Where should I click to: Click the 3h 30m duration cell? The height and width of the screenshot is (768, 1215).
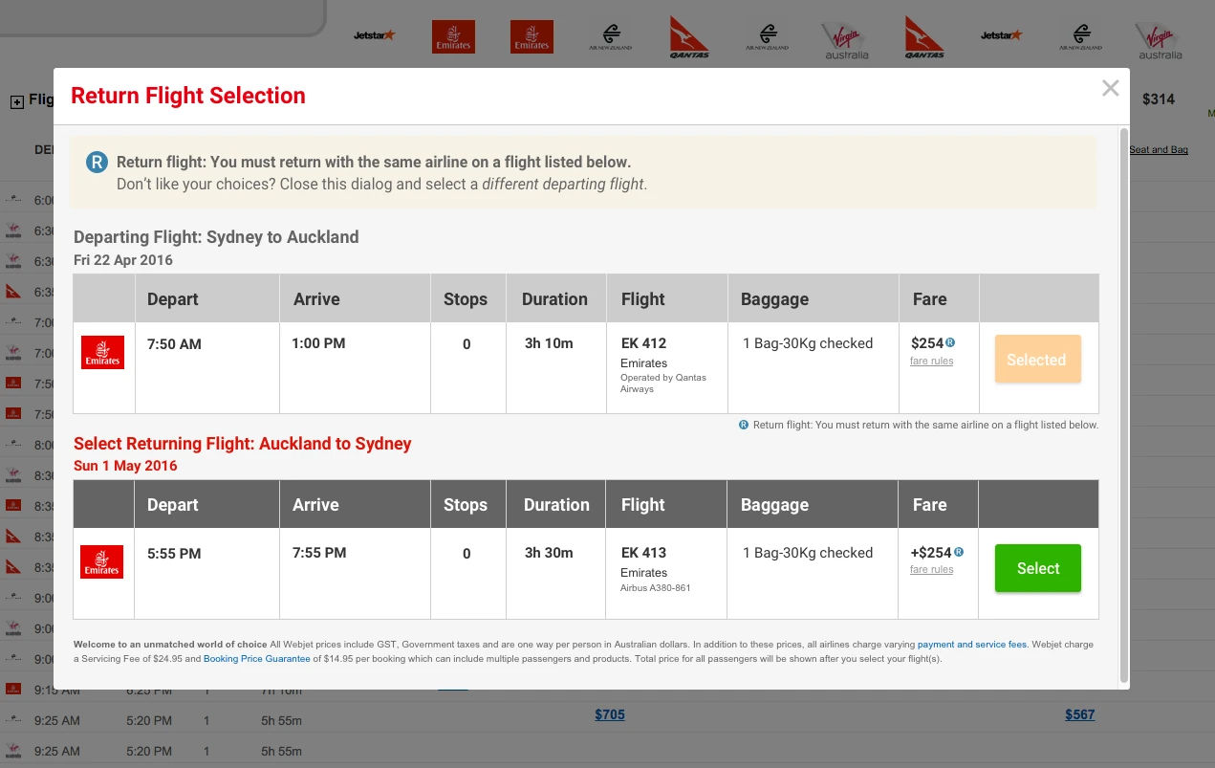pos(549,553)
